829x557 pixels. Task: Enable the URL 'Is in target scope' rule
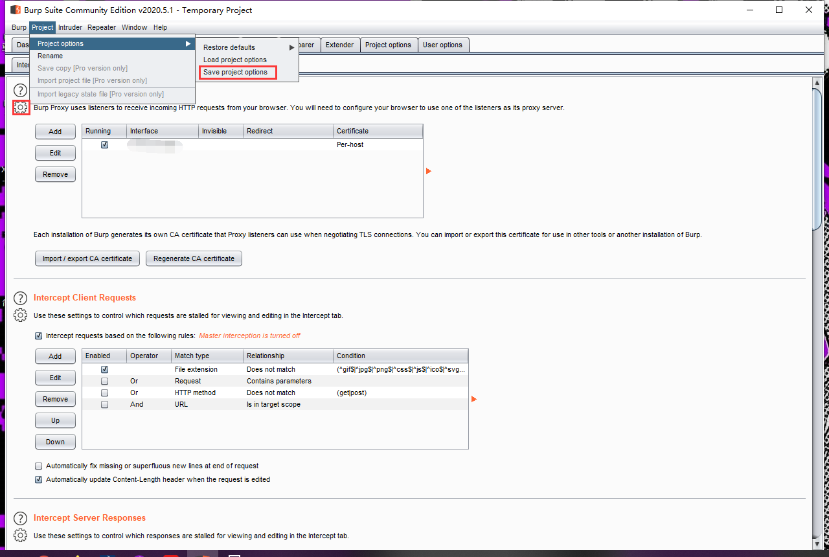(104, 404)
